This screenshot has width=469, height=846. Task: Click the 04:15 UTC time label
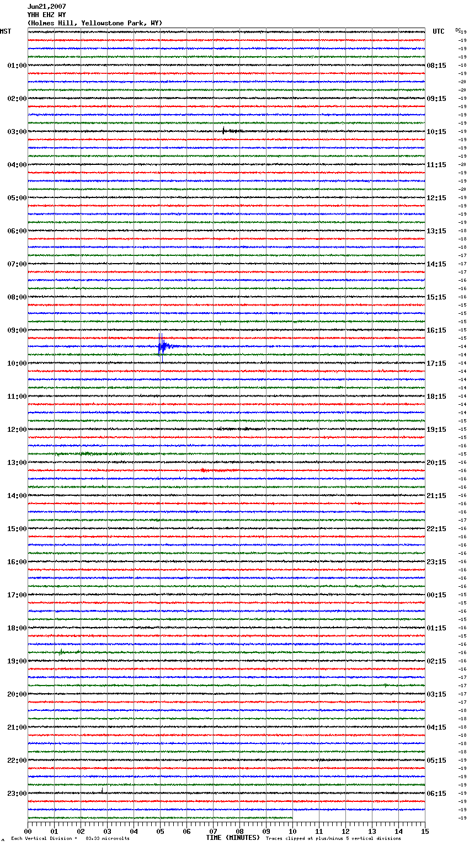436,727
